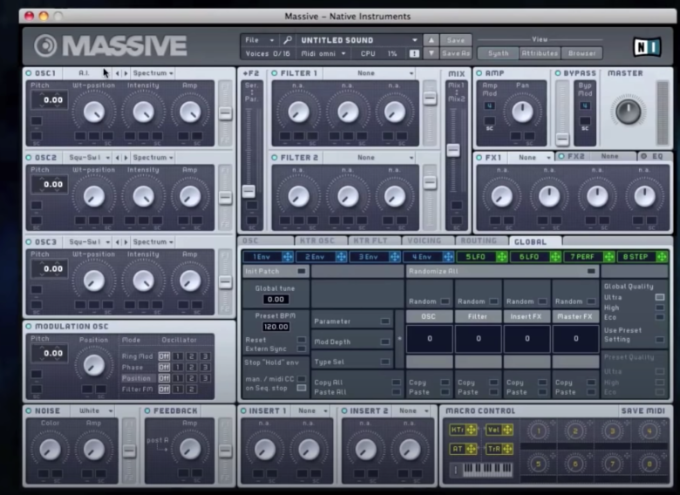Set Ring Mod to Off

164,356
